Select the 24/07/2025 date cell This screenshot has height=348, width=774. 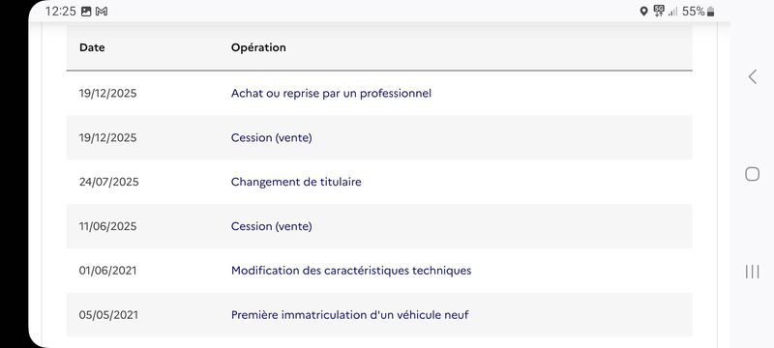tap(109, 182)
